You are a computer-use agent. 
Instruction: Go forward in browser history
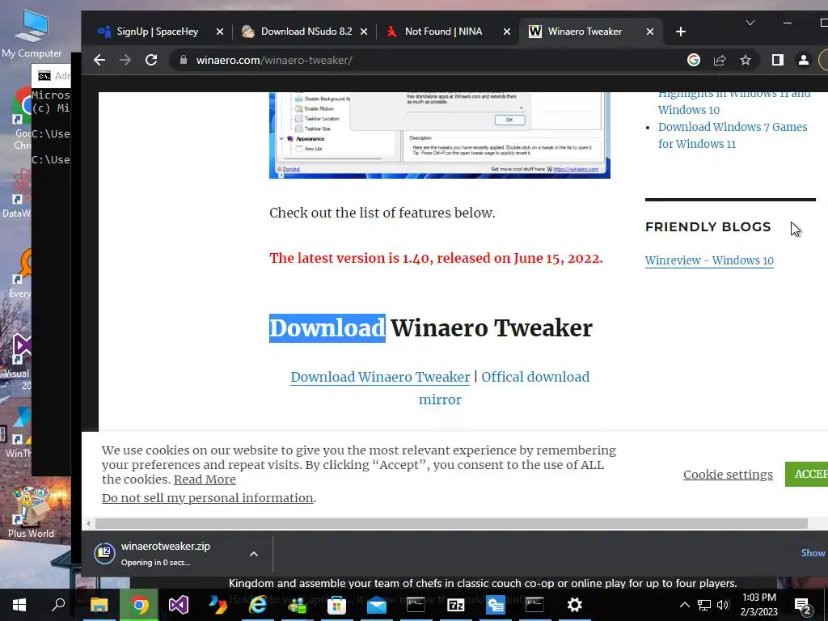point(125,60)
